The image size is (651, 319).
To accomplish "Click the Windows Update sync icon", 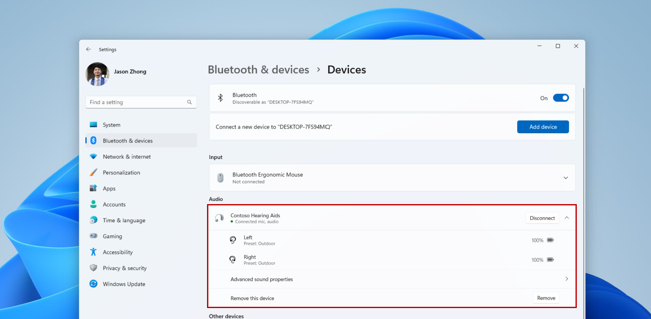I will pos(94,284).
